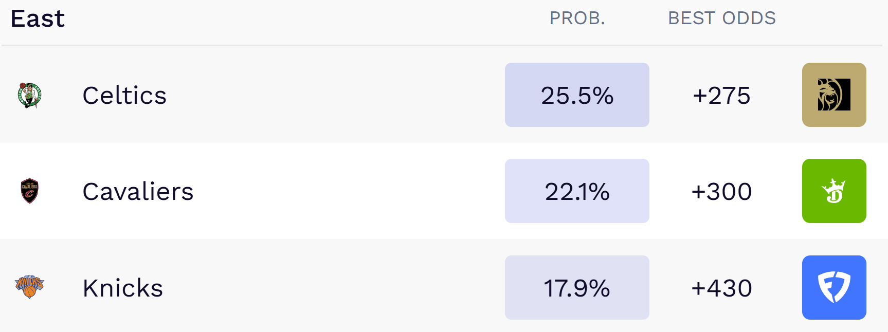Click the Knicks +430 odds
The width and height of the screenshot is (888, 332).
tap(721, 288)
